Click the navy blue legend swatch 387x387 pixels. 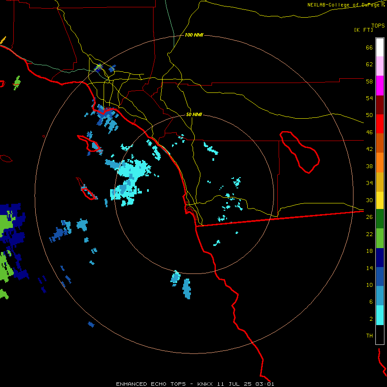380,258
